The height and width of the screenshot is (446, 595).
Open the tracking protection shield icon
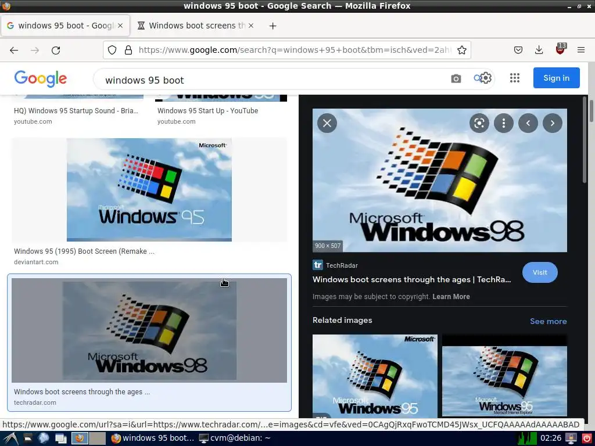[x=112, y=50]
